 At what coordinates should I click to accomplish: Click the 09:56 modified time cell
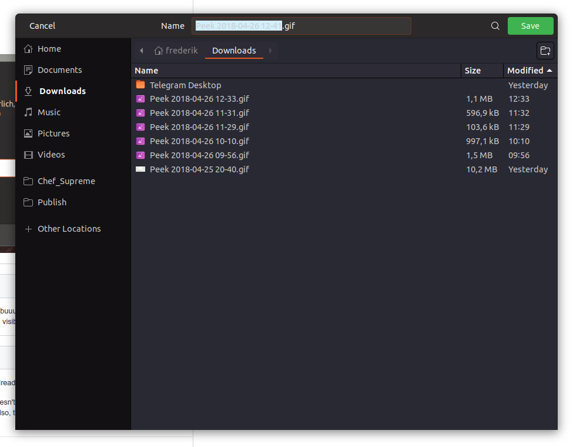pyautogui.click(x=519, y=155)
